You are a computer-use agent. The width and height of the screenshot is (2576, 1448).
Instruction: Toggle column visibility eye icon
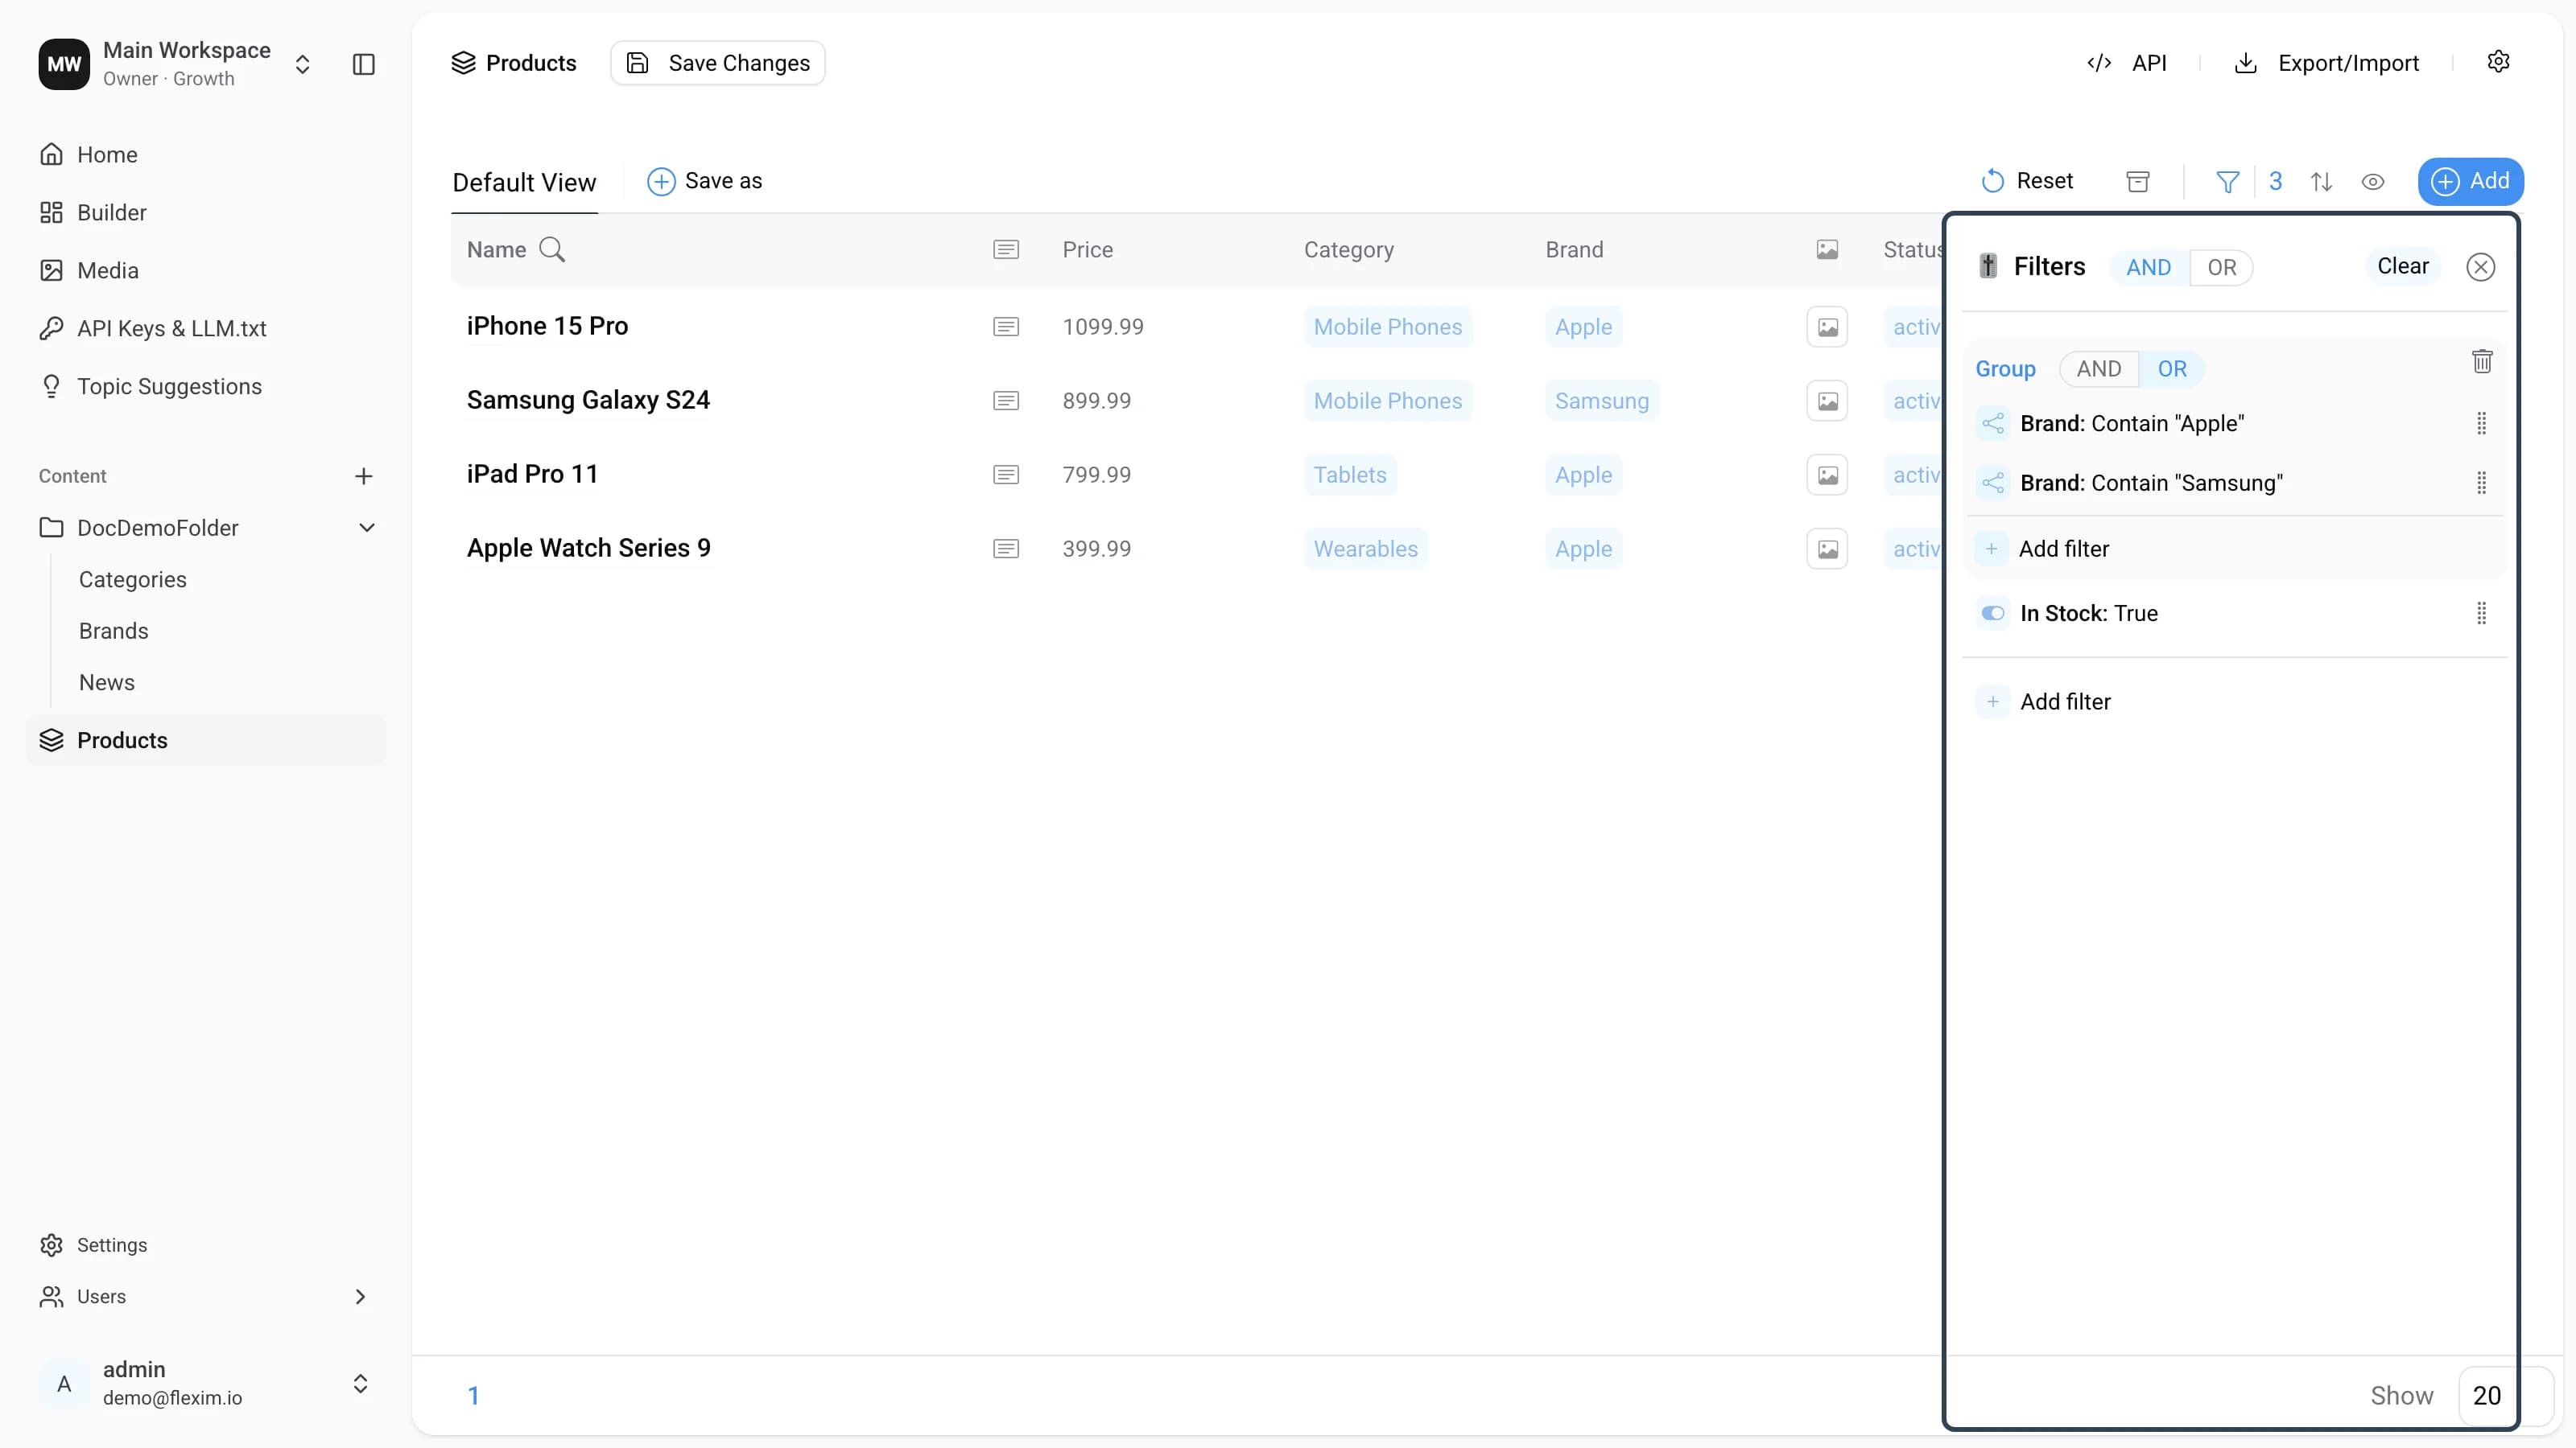tap(2372, 182)
